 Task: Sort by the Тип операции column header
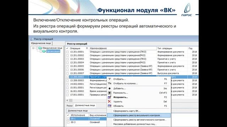(x=172, y=48)
